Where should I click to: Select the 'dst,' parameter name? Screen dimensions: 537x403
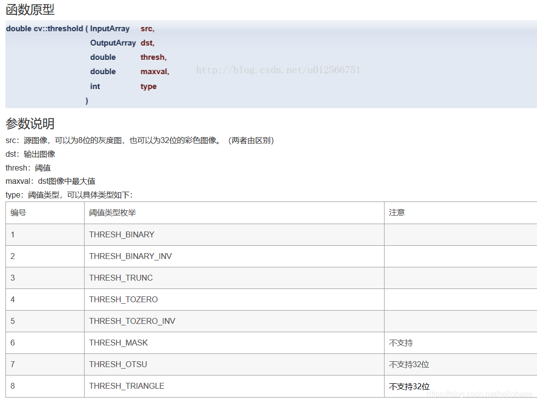pyautogui.click(x=148, y=43)
